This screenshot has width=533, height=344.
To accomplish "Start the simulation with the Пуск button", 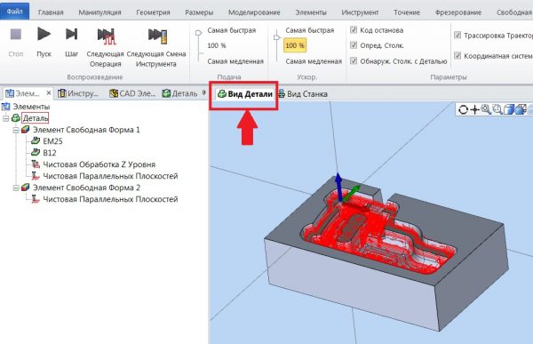I will (44, 42).
